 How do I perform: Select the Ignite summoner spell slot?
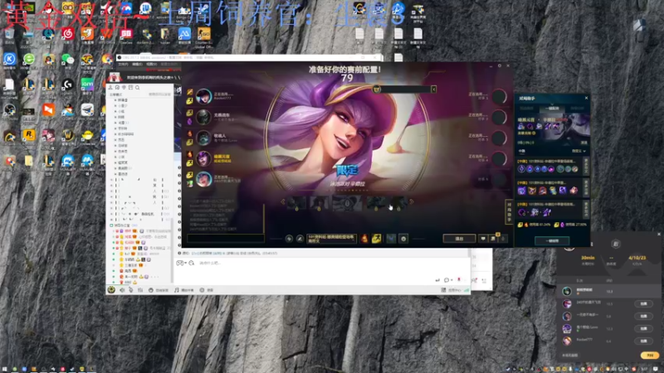(x=364, y=239)
